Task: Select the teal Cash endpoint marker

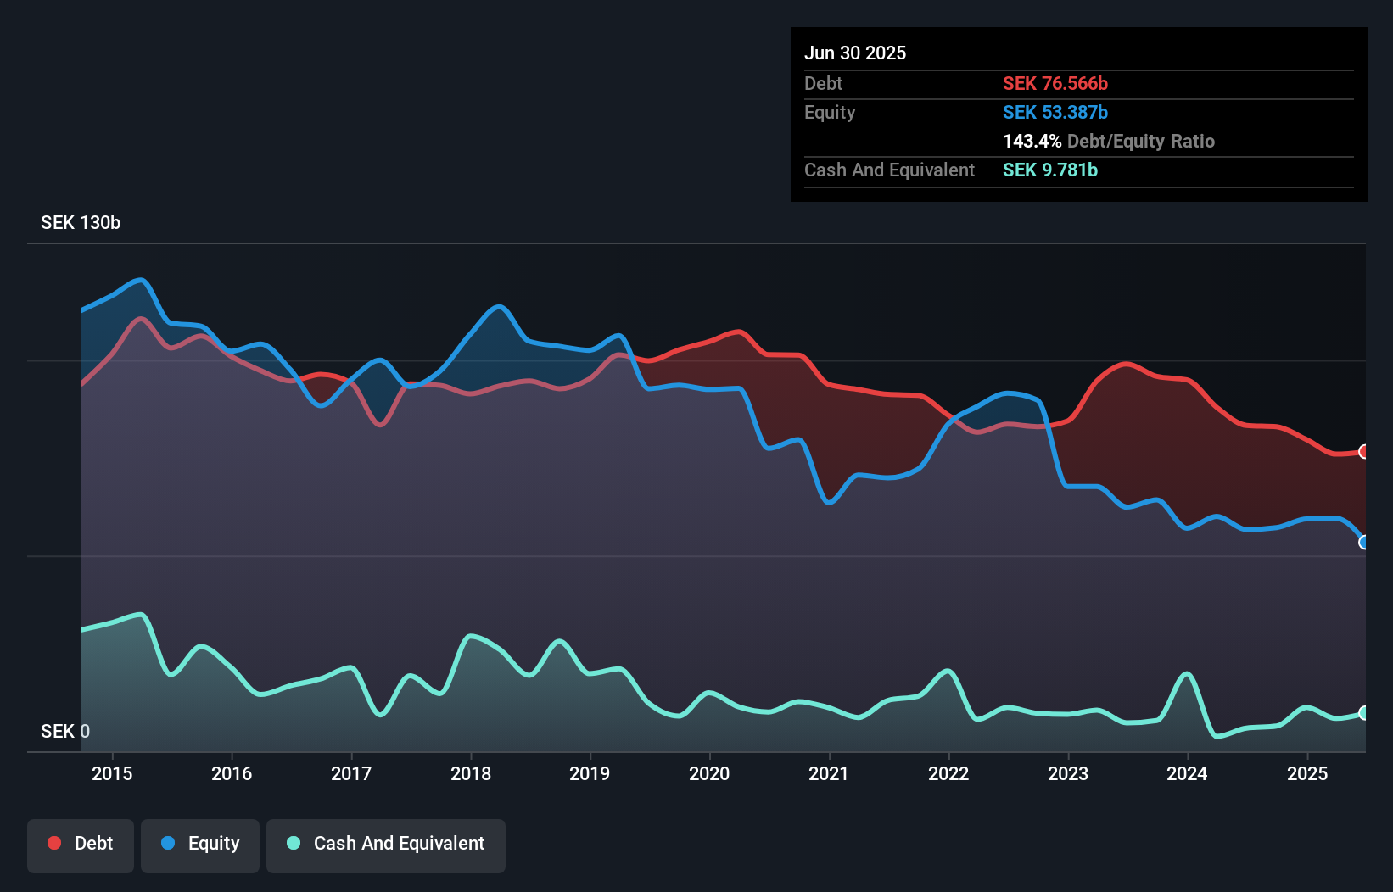Action: coord(1363,713)
